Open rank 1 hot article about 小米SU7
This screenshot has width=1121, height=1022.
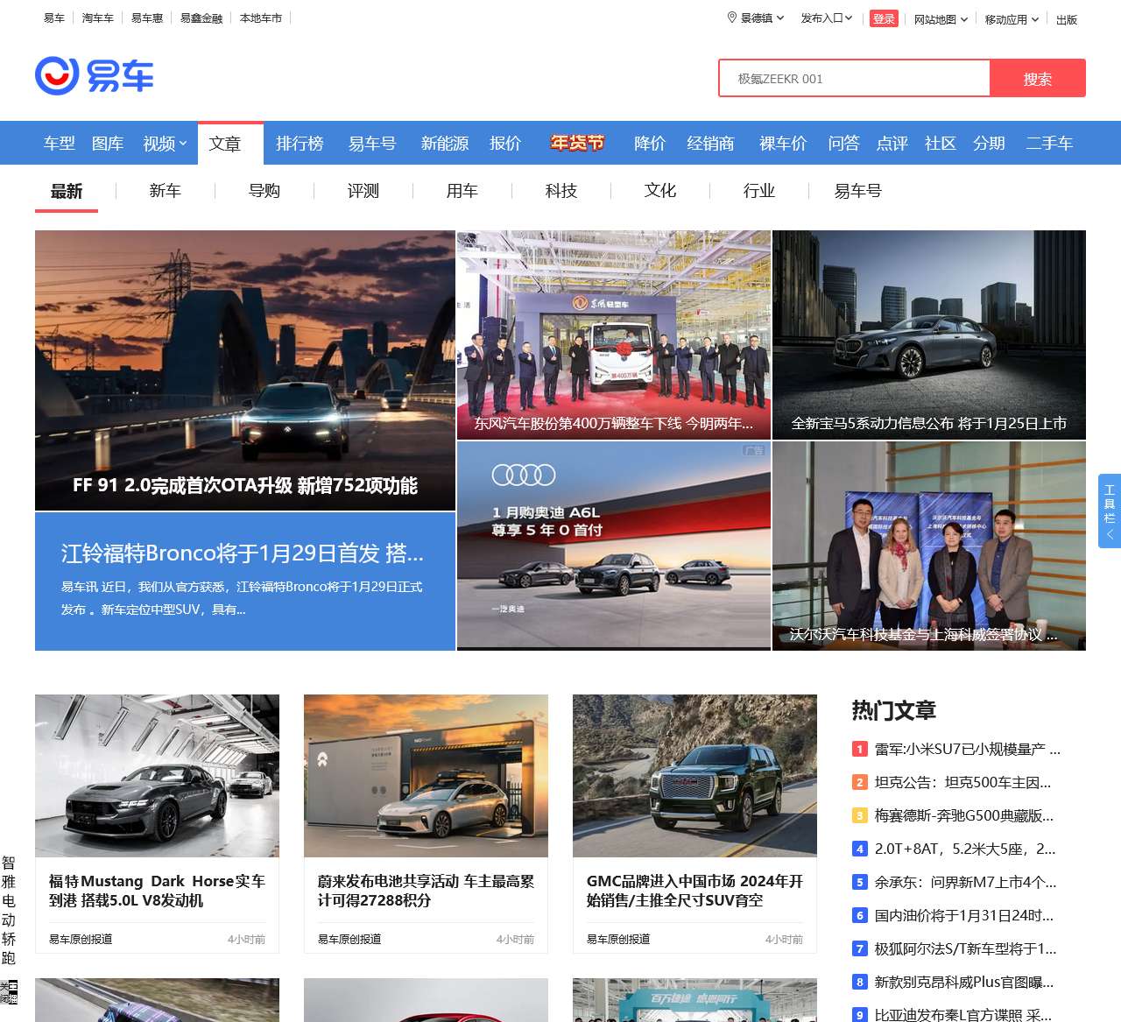click(x=968, y=749)
